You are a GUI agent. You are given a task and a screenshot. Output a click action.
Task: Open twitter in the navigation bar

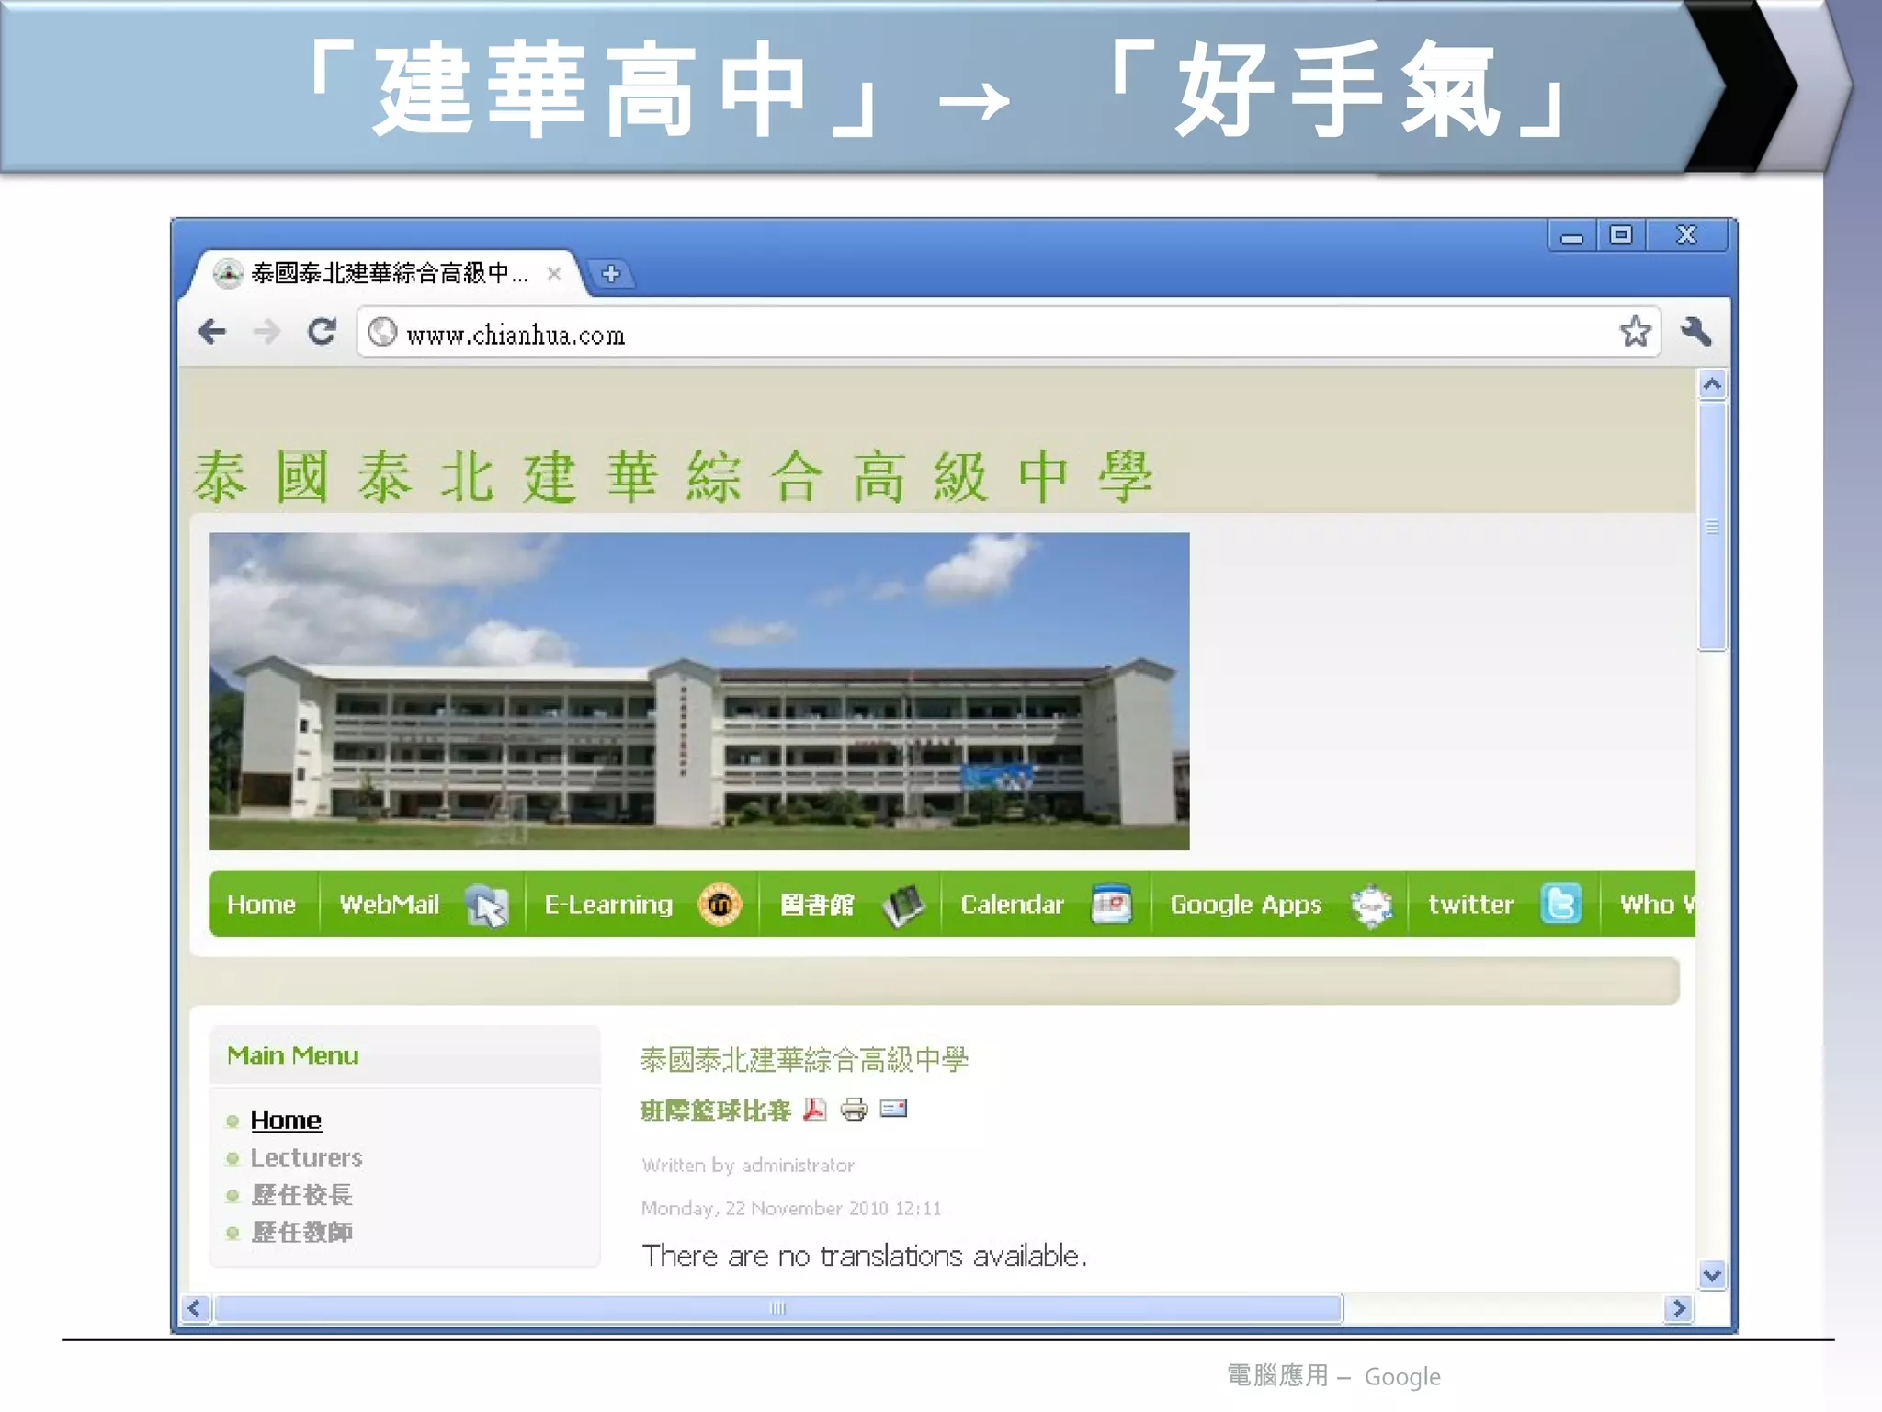[x=1470, y=905]
